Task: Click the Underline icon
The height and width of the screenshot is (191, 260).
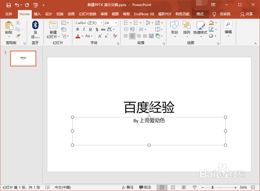Action: coord(90,29)
